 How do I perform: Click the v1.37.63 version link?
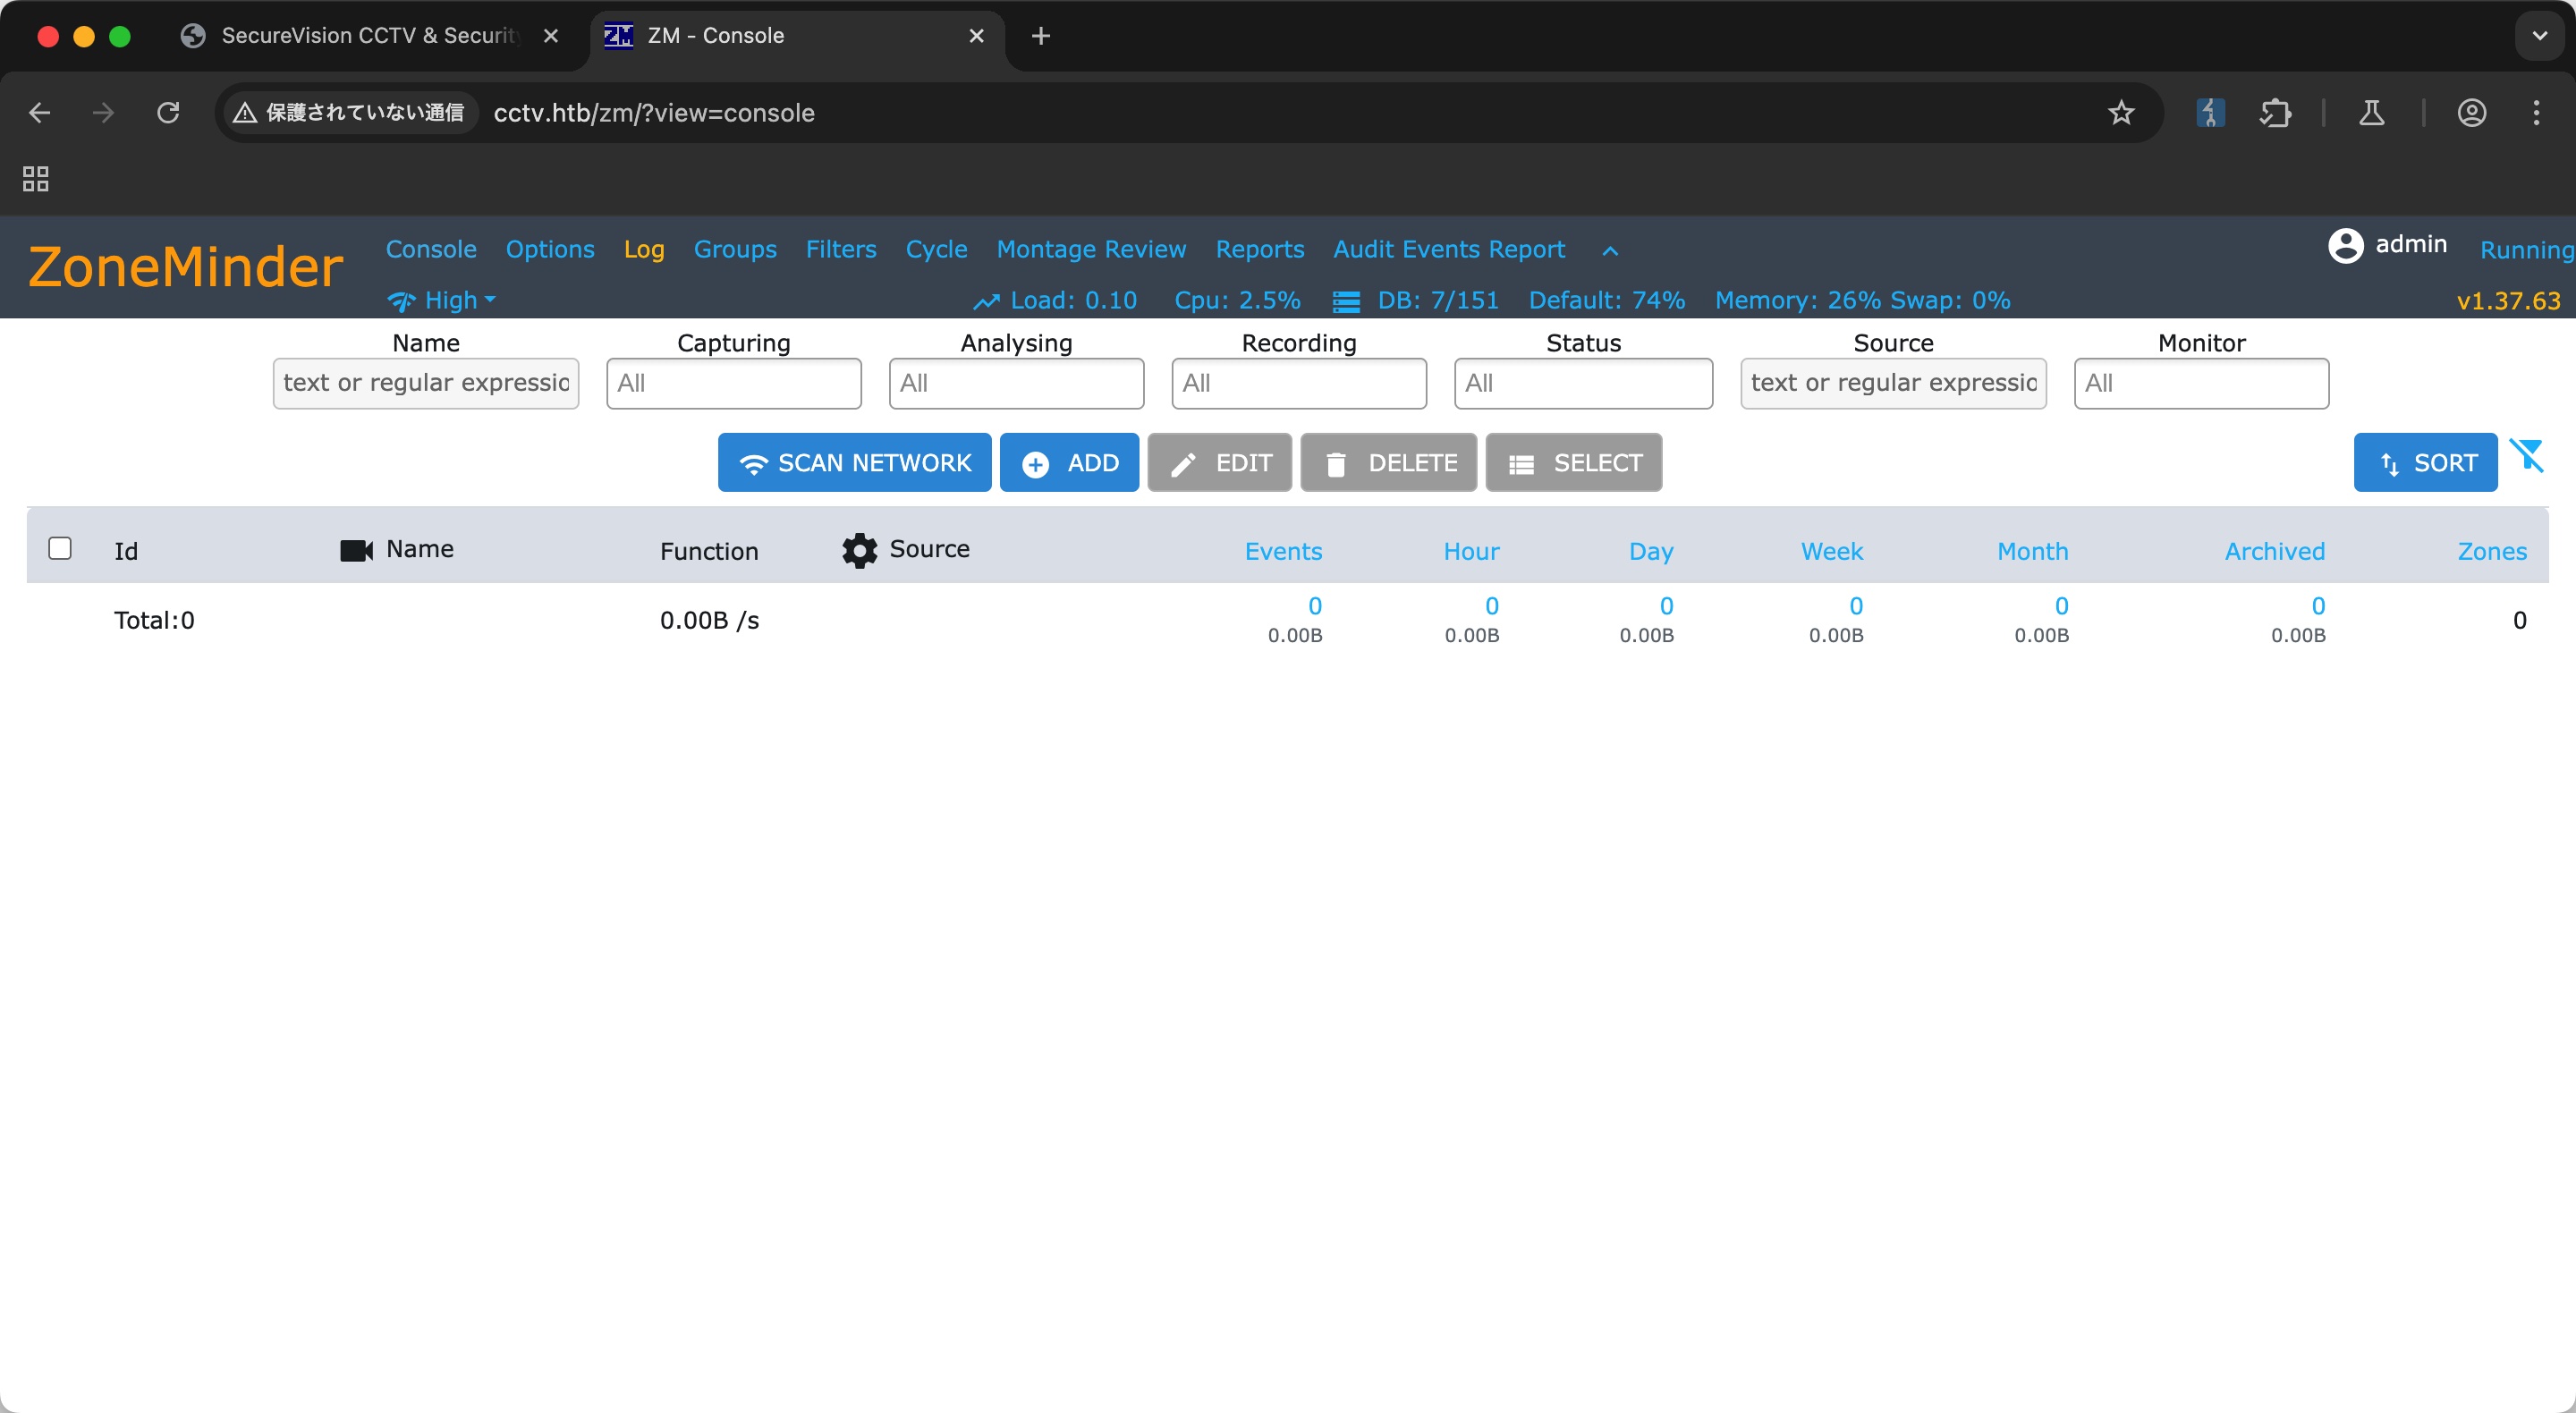point(2508,301)
